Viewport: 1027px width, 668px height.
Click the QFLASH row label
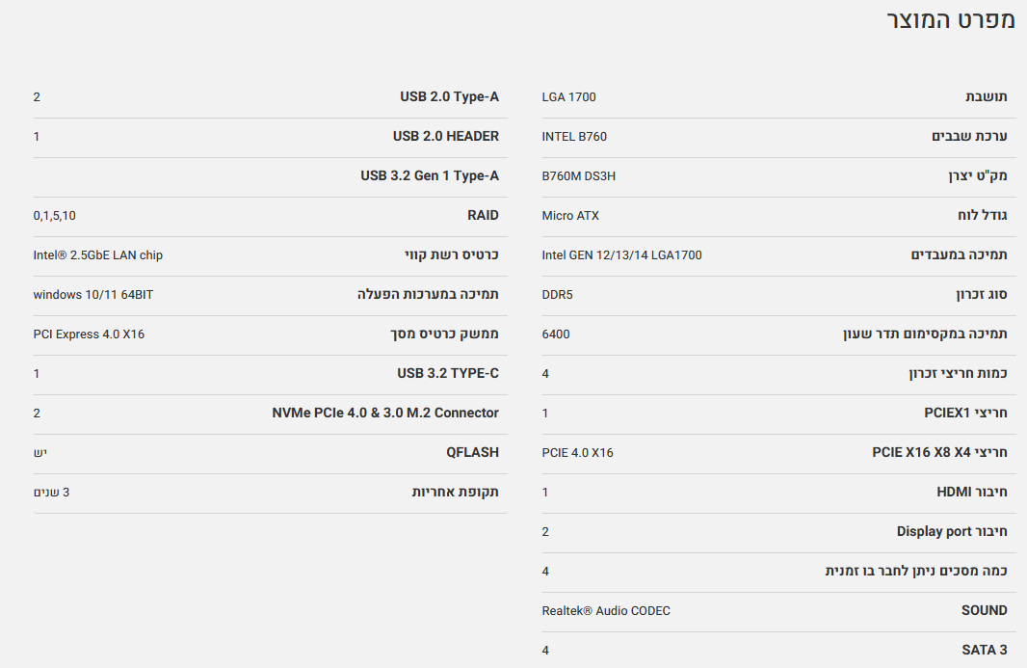pos(473,453)
